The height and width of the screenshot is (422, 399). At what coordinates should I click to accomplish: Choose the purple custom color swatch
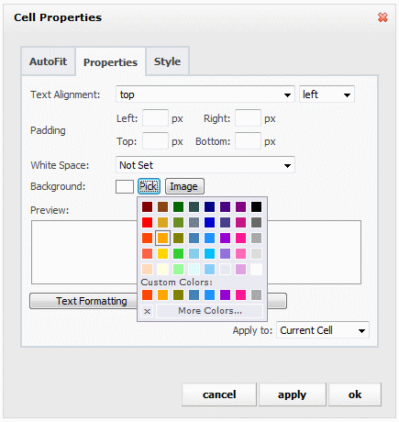(x=225, y=294)
